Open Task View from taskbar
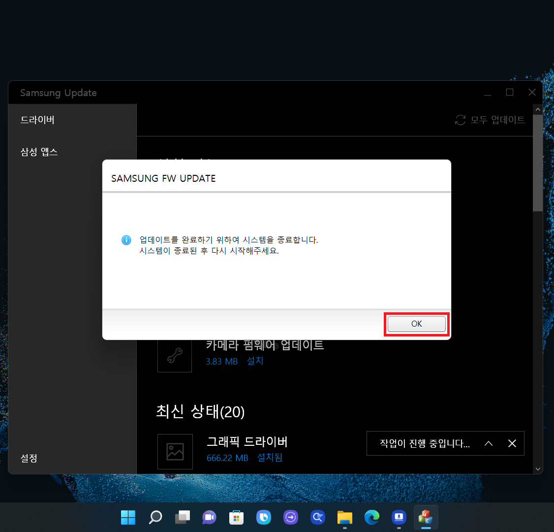Screen dimensions: 554x532 183,518
